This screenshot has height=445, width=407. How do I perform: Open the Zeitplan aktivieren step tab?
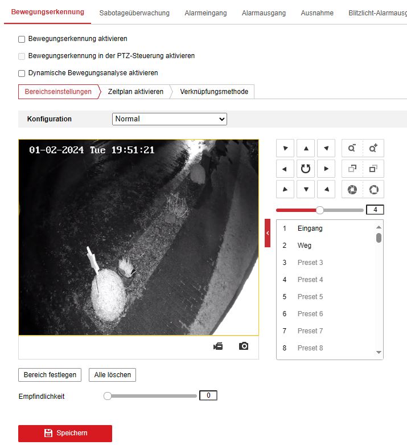click(x=135, y=92)
